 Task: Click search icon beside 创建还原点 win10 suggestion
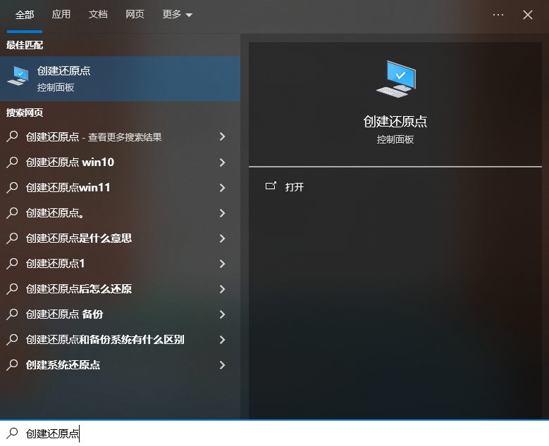(x=12, y=163)
